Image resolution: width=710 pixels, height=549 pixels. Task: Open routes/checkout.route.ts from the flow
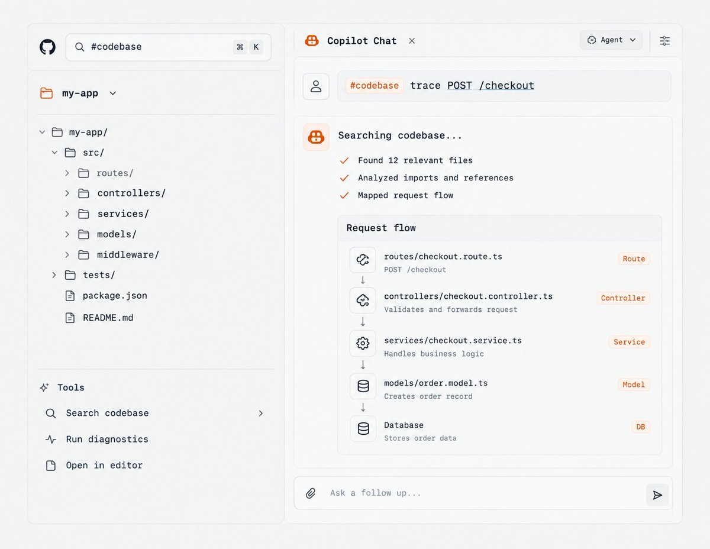(x=443, y=257)
